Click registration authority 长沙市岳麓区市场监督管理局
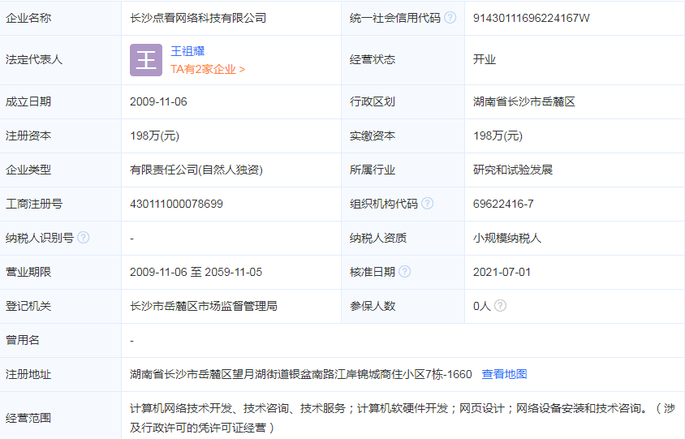The image size is (685, 439). click(x=204, y=306)
